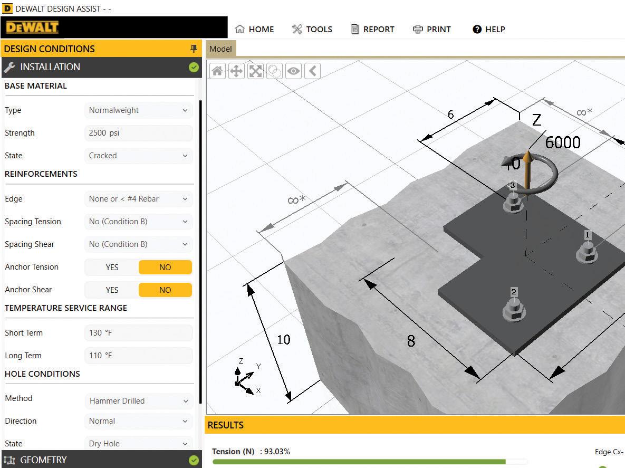
Task: Set Anchor Tension reinforcement to NO
Action: pyautogui.click(x=165, y=267)
